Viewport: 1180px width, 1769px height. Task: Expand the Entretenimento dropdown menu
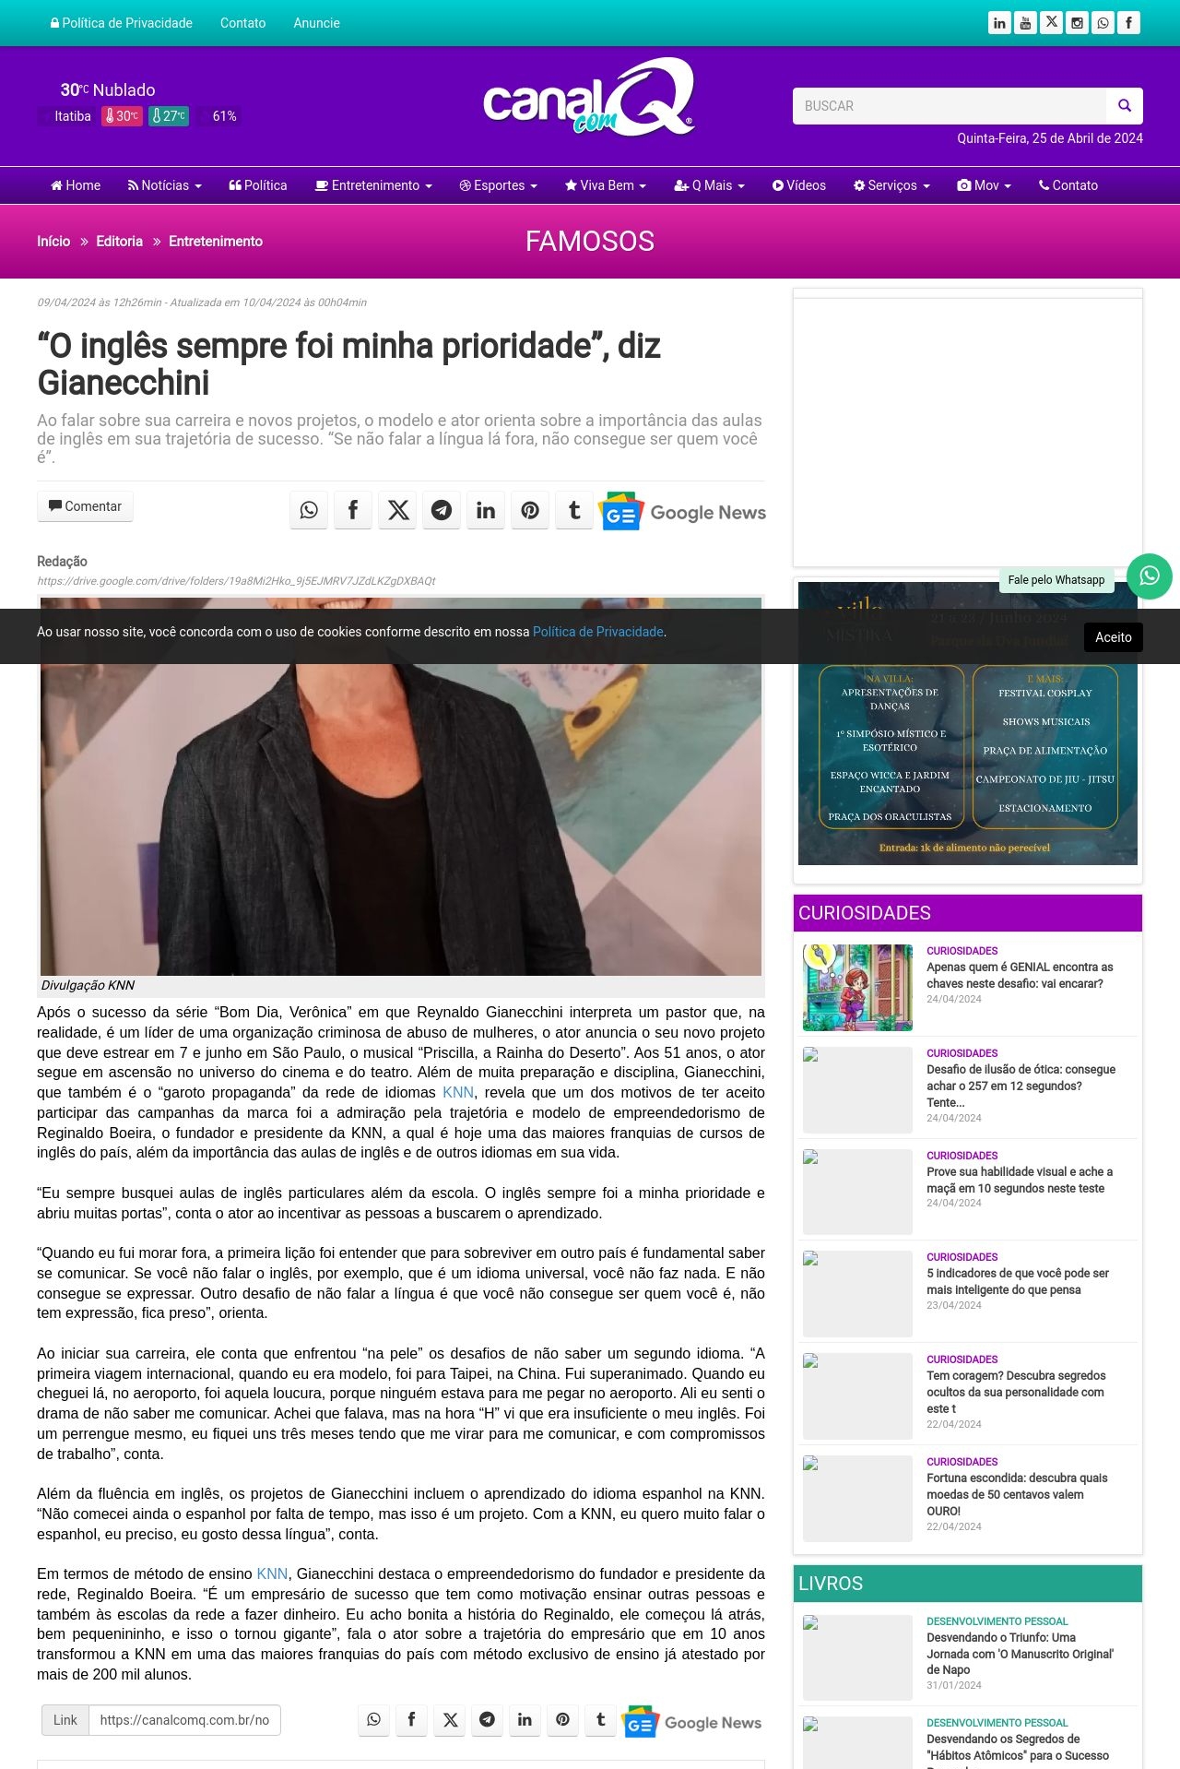click(x=373, y=185)
